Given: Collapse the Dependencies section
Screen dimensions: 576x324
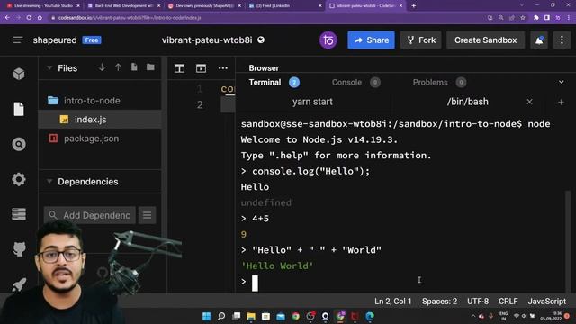Looking at the screenshot, I should pos(49,182).
